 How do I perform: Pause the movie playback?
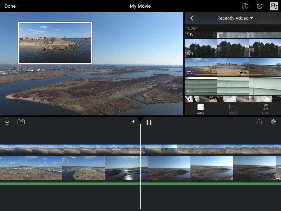pyautogui.click(x=149, y=122)
